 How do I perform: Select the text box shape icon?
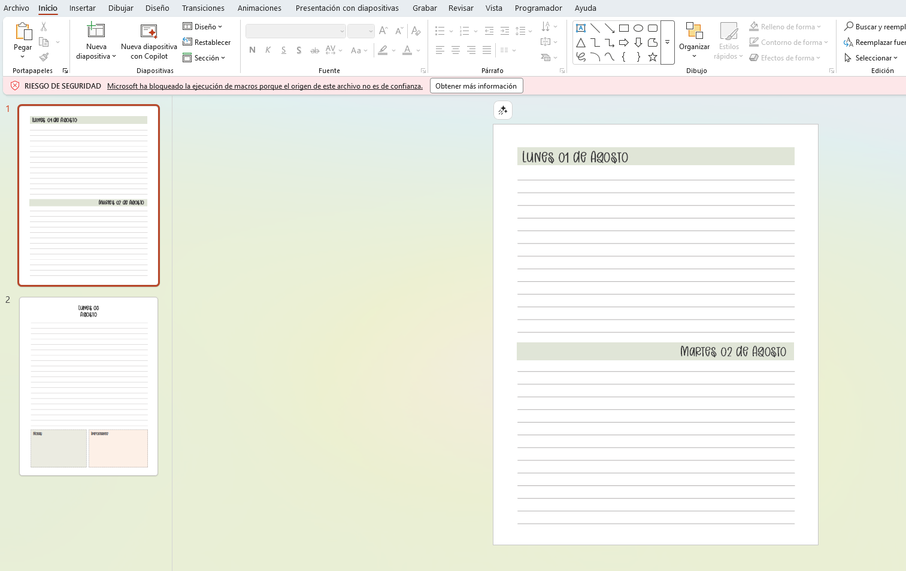pos(581,28)
